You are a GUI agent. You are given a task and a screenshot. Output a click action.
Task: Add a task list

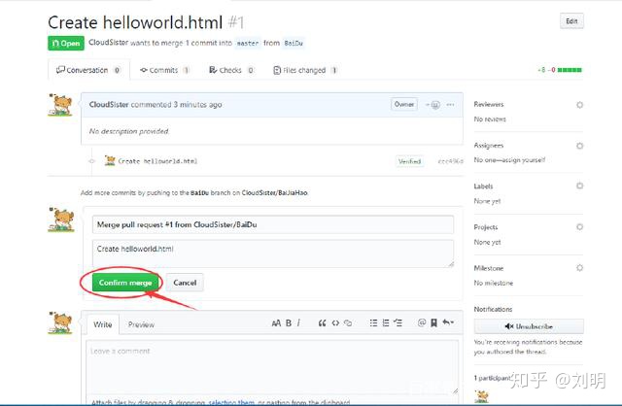point(397,323)
